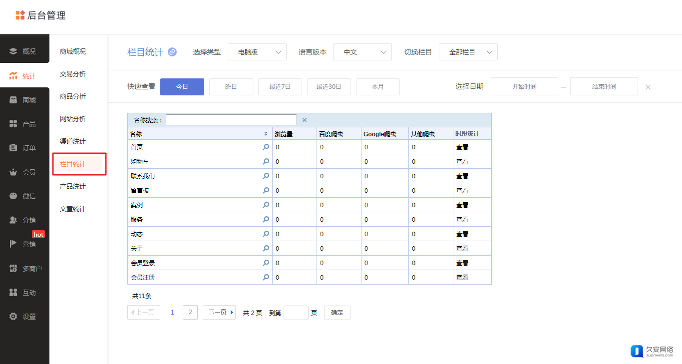Expand the 选择类型 电脑版 dropdown

pos(257,52)
